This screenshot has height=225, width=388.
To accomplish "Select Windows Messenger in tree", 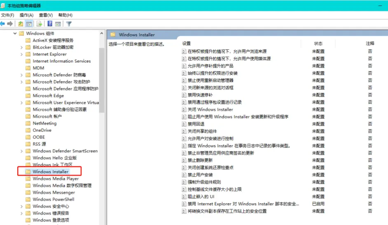I will point(54,192).
